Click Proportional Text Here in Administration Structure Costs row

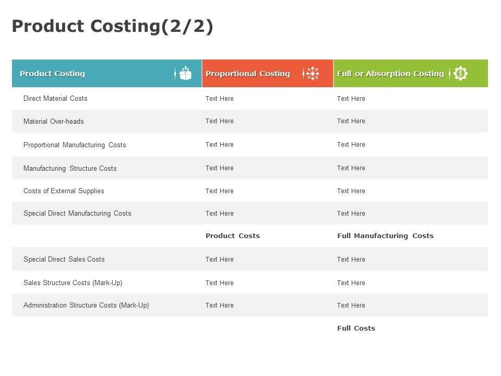pos(220,305)
